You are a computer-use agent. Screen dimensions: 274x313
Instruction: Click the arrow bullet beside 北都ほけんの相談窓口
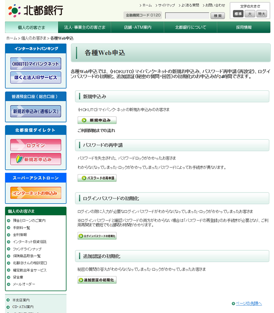tap(9, 263)
